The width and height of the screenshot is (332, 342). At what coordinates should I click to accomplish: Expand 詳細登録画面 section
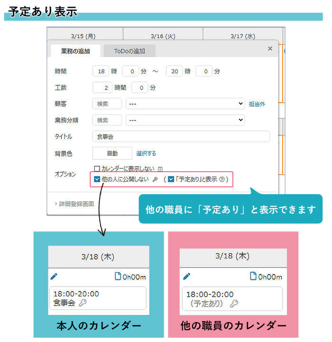74,204
